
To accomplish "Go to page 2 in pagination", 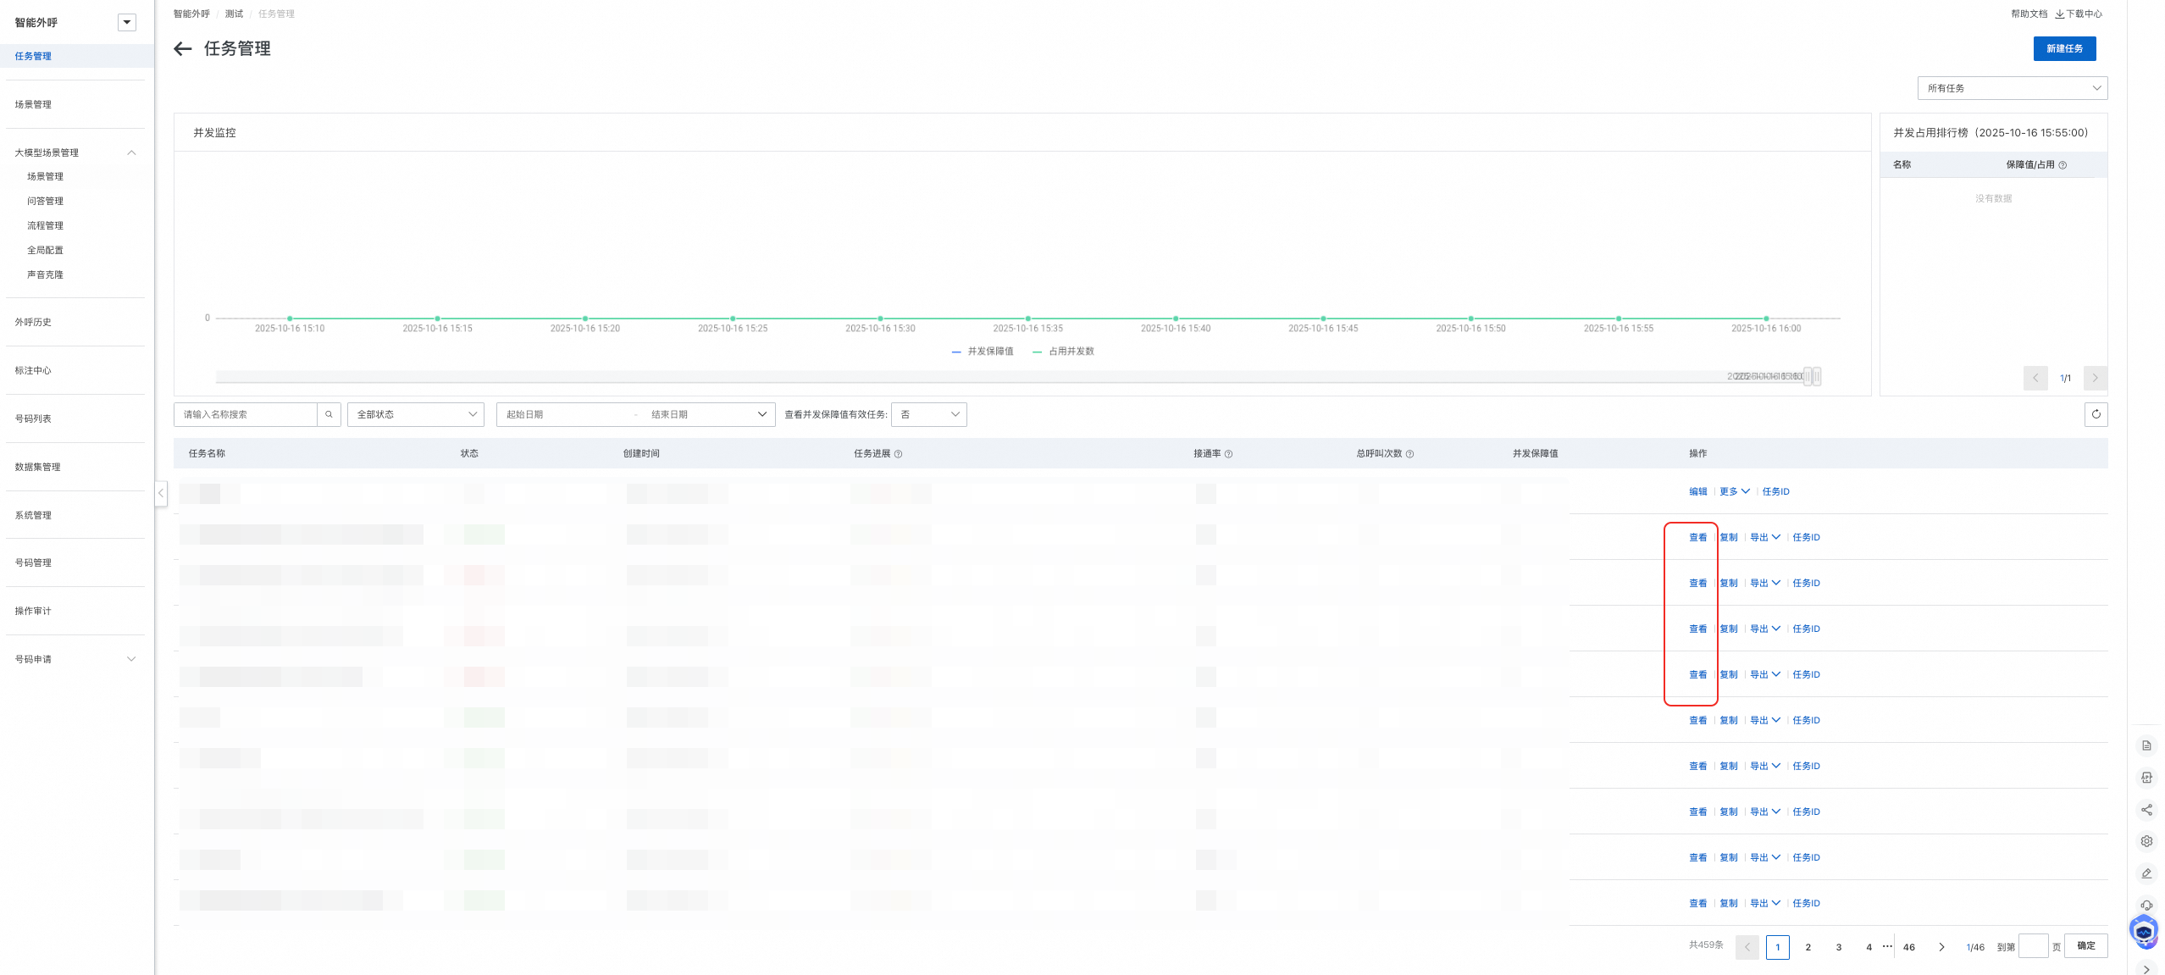I will 1808,947.
